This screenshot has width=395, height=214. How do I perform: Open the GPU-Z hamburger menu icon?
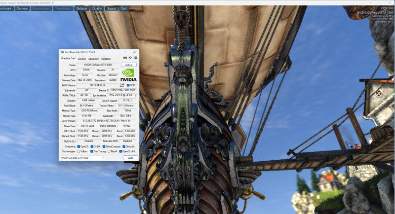(136, 58)
